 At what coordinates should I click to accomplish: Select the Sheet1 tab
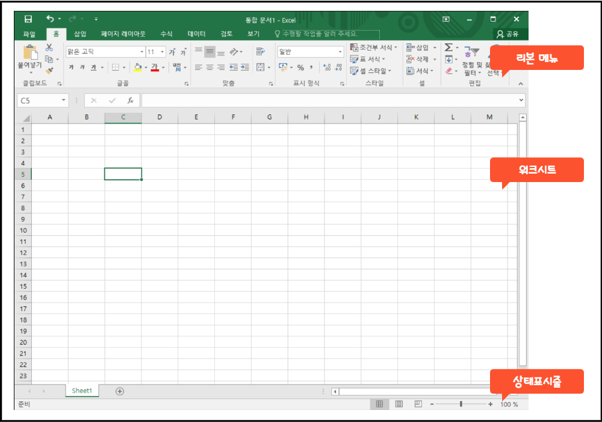coord(82,391)
